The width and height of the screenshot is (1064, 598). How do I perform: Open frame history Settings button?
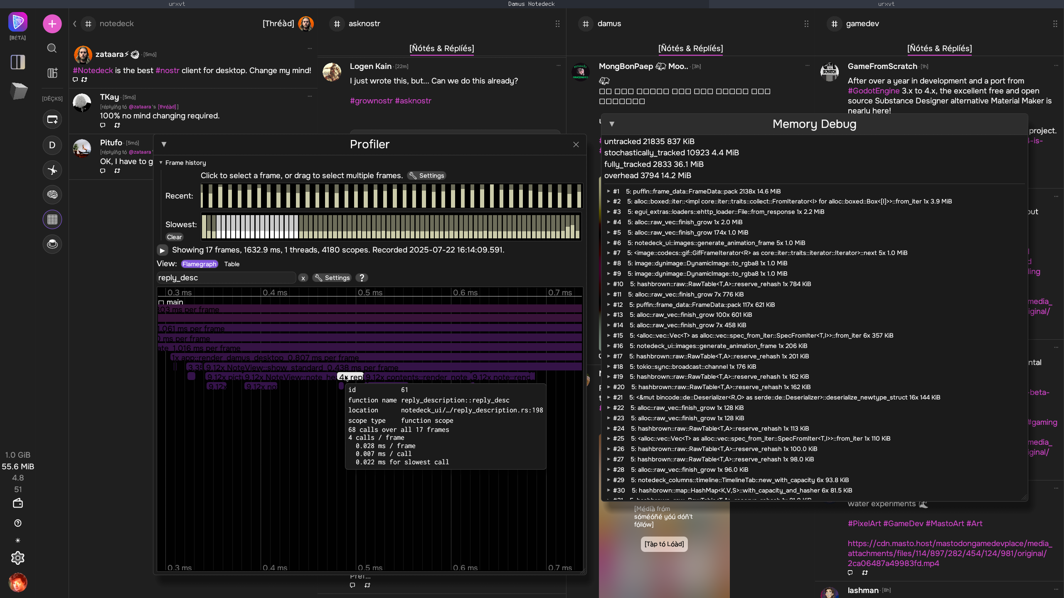point(426,176)
